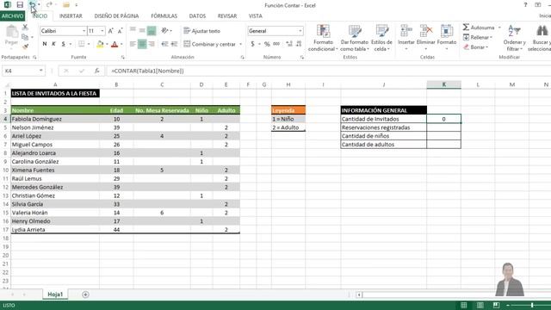This screenshot has height=310, width=551.
Task: Select the Hoja1 sheet tab
Action: coord(55,294)
